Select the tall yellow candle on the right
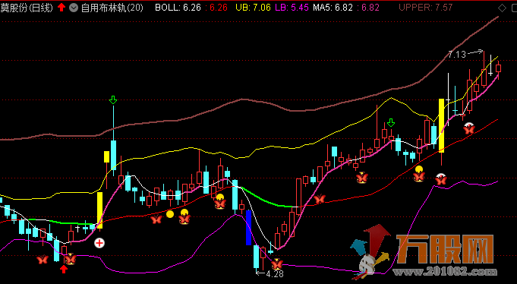Image resolution: width=517 pixels, height=284 pixels. coord(441,125)
